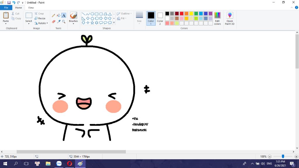Pick the green color swatch
299x168 pixels.
tap(196, 13)
